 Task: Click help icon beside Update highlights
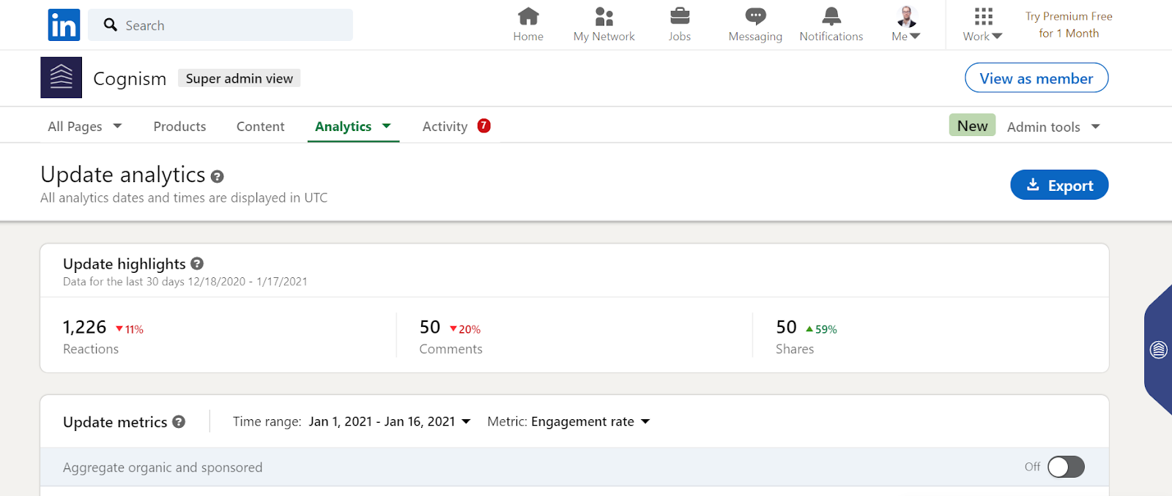[197, 263]
